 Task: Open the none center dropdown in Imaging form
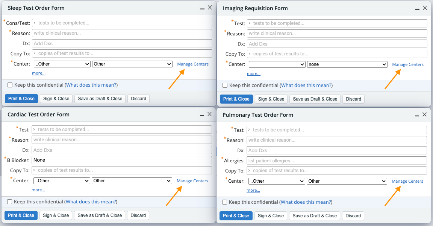347,64
